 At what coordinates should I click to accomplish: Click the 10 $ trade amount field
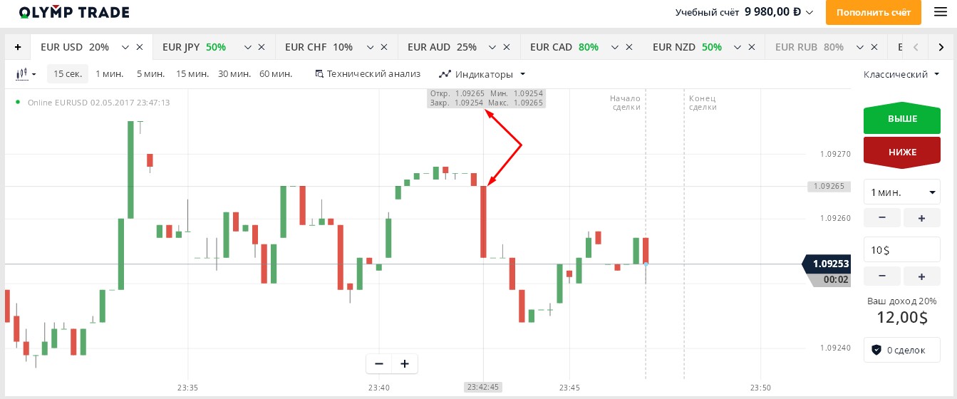click(901, 249)
